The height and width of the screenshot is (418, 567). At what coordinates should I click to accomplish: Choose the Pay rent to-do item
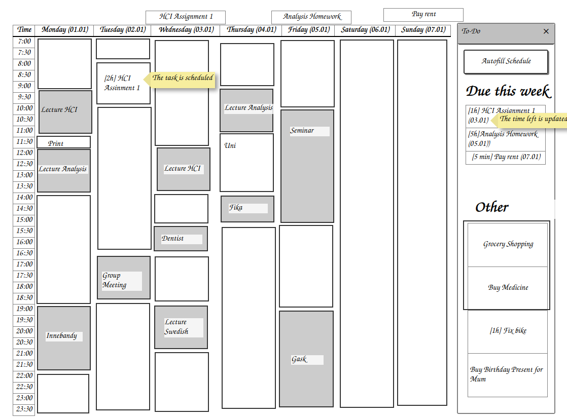[x=505, y=158]
